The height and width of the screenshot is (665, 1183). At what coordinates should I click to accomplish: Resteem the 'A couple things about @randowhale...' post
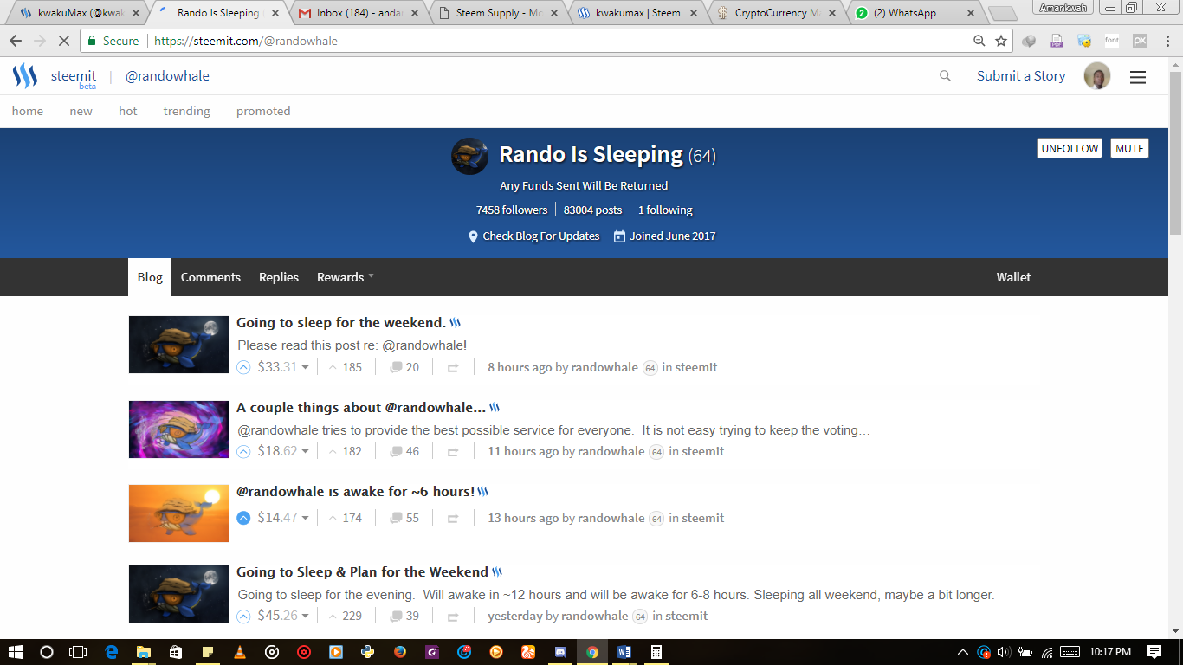coord(452,451)
